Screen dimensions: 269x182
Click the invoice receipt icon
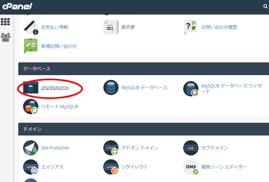111,27
